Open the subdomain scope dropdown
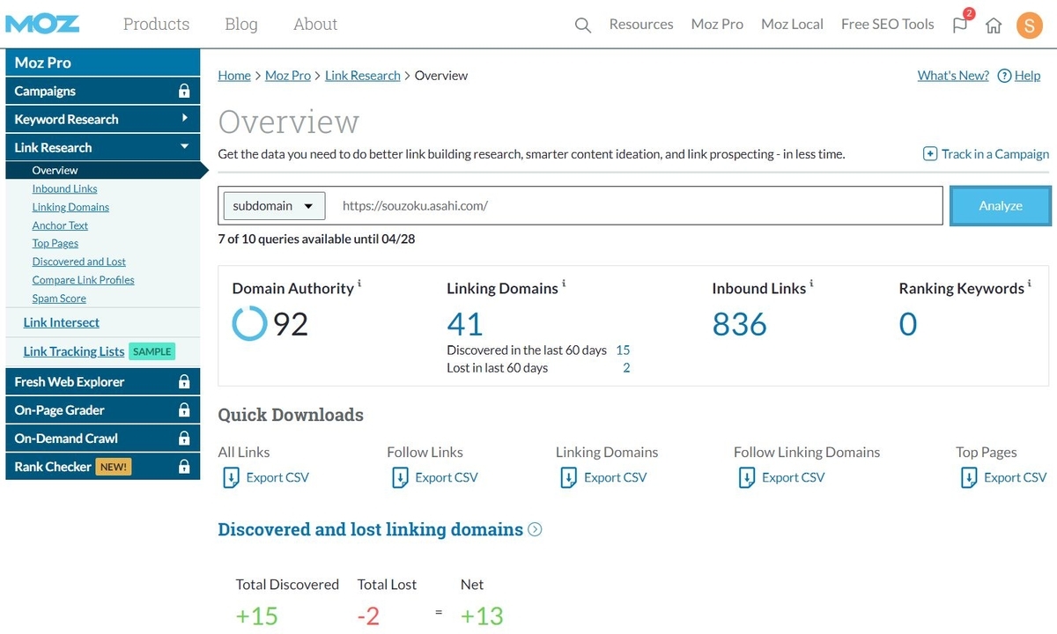This screenshot has height=634, width=1057. point(273,205)
